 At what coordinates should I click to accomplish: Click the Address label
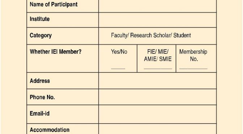click(x=40, y=81)
